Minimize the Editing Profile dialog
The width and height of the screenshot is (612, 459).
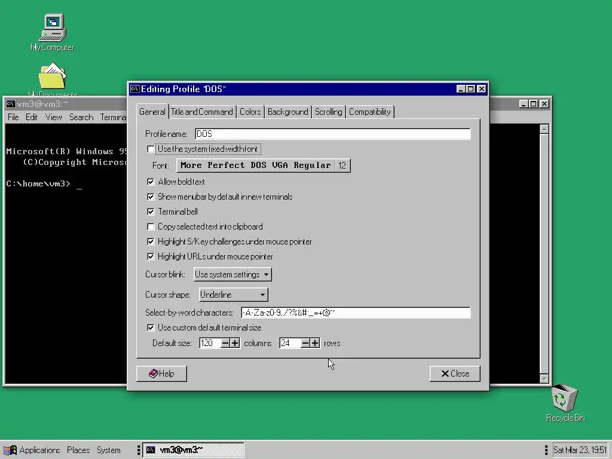click(461, 89)
